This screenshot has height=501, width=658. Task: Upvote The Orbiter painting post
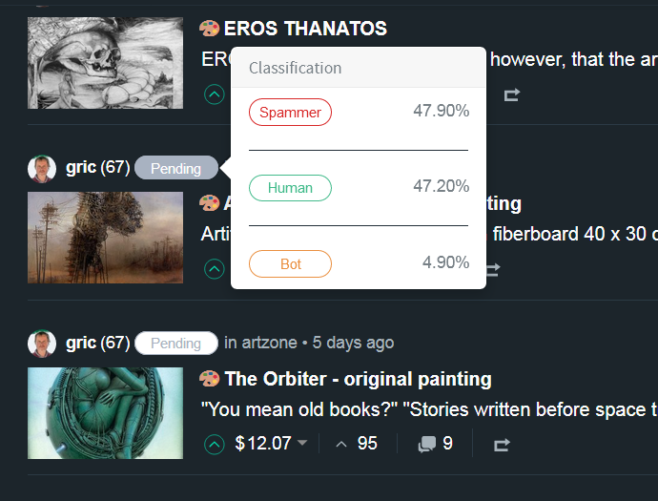[215, 444]
